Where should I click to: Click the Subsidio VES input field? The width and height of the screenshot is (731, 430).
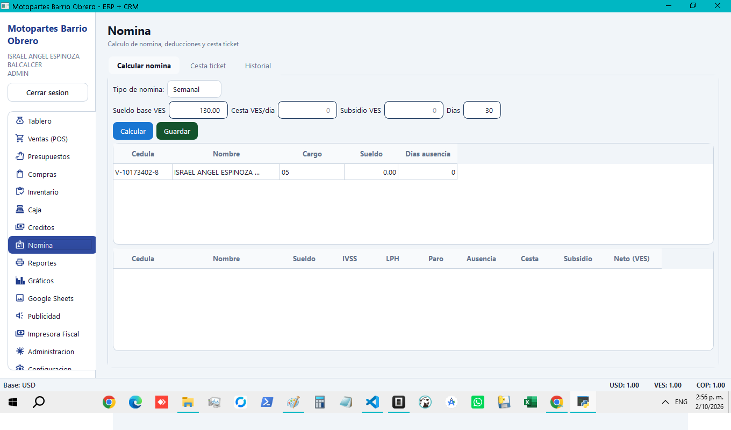click(x=414, y=110)
